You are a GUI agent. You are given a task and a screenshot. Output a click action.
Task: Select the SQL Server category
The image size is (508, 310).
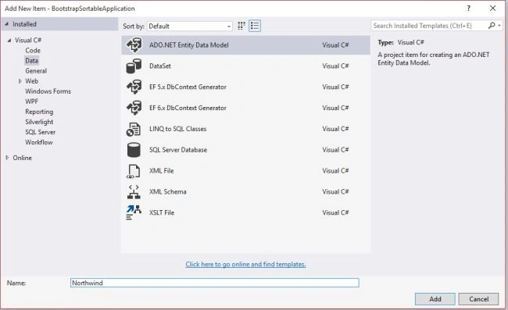40,132
